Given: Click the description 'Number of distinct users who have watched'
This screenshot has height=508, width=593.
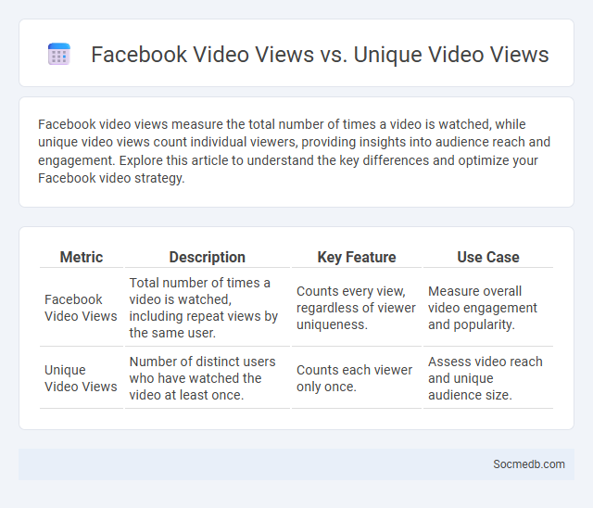Looking at the screenshot, I should click(x=202, y=378).
